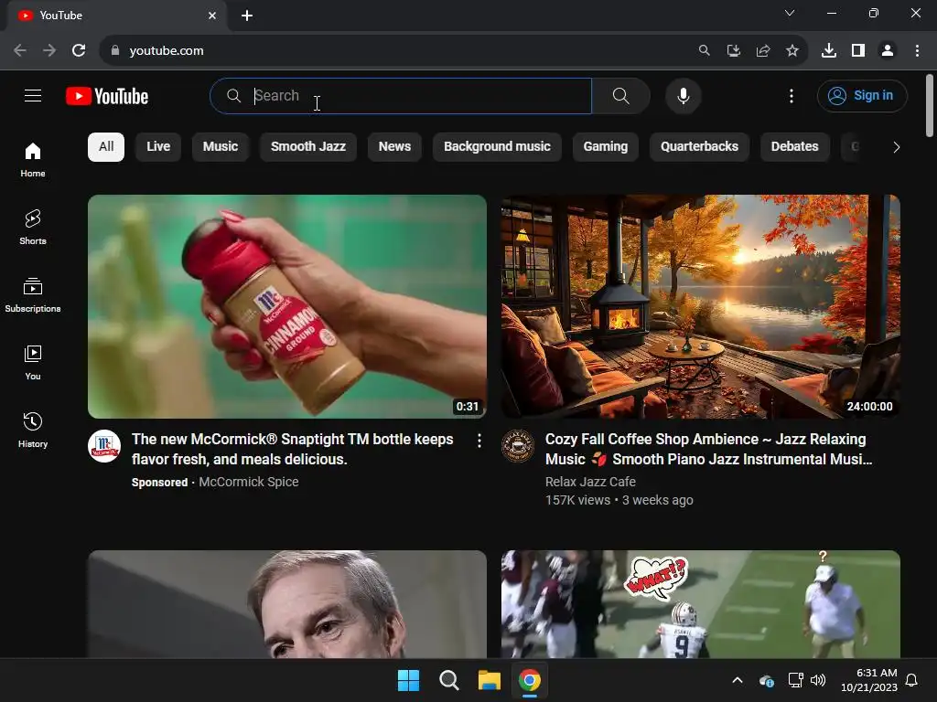Viewport: 937px width, 702px height.
Task: Select the Music filter chip
Action: (221, 147)
